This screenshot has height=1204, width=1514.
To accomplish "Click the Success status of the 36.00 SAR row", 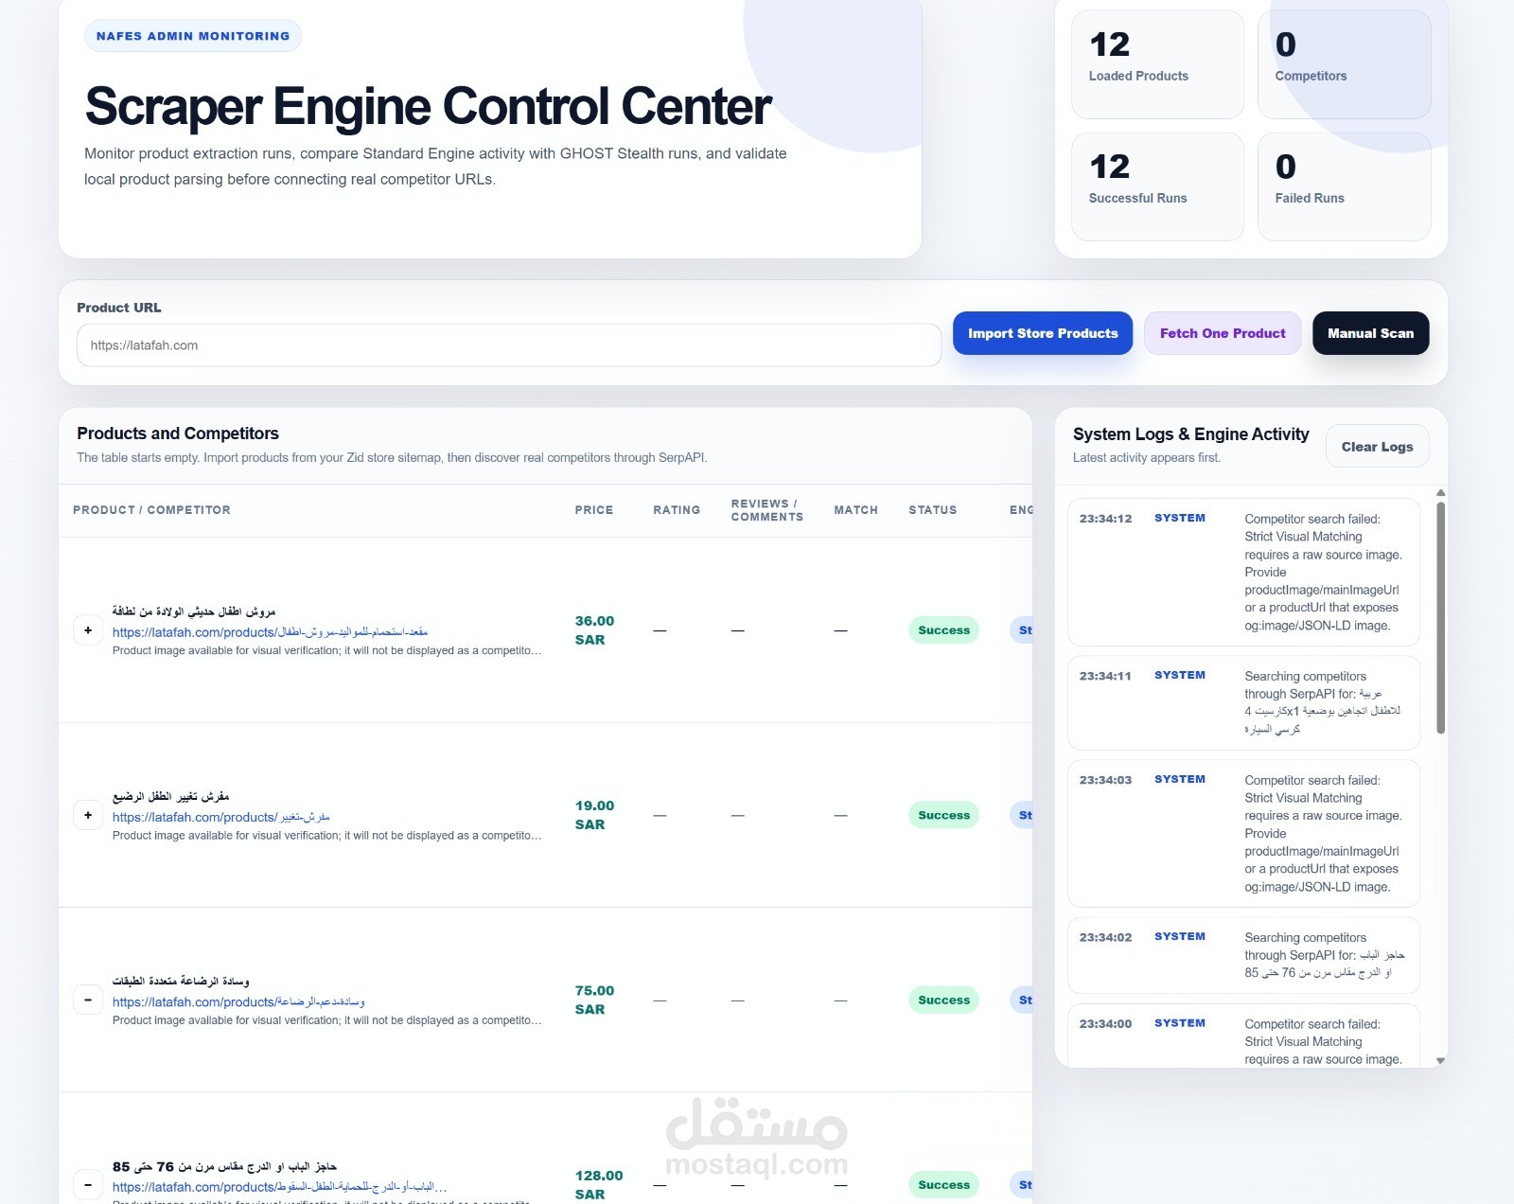I will (x=943, y=630).
